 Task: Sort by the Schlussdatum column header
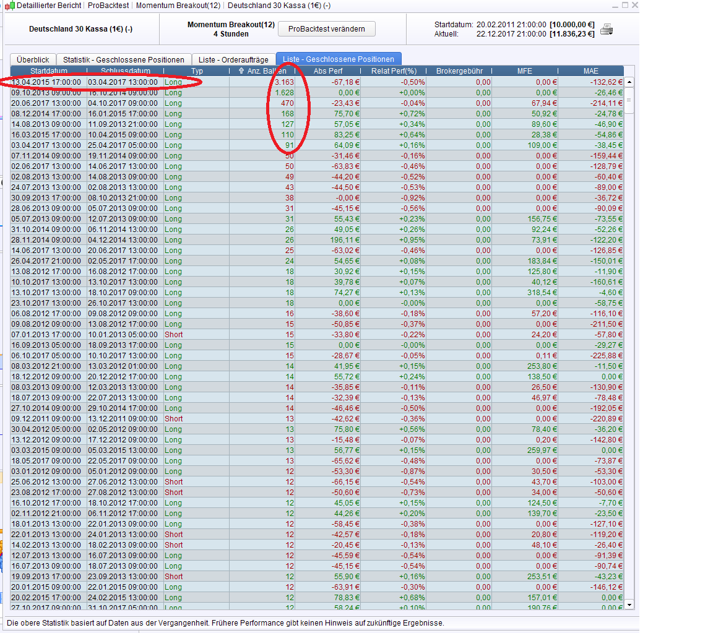pyautogui.click(x=125, y=71)
